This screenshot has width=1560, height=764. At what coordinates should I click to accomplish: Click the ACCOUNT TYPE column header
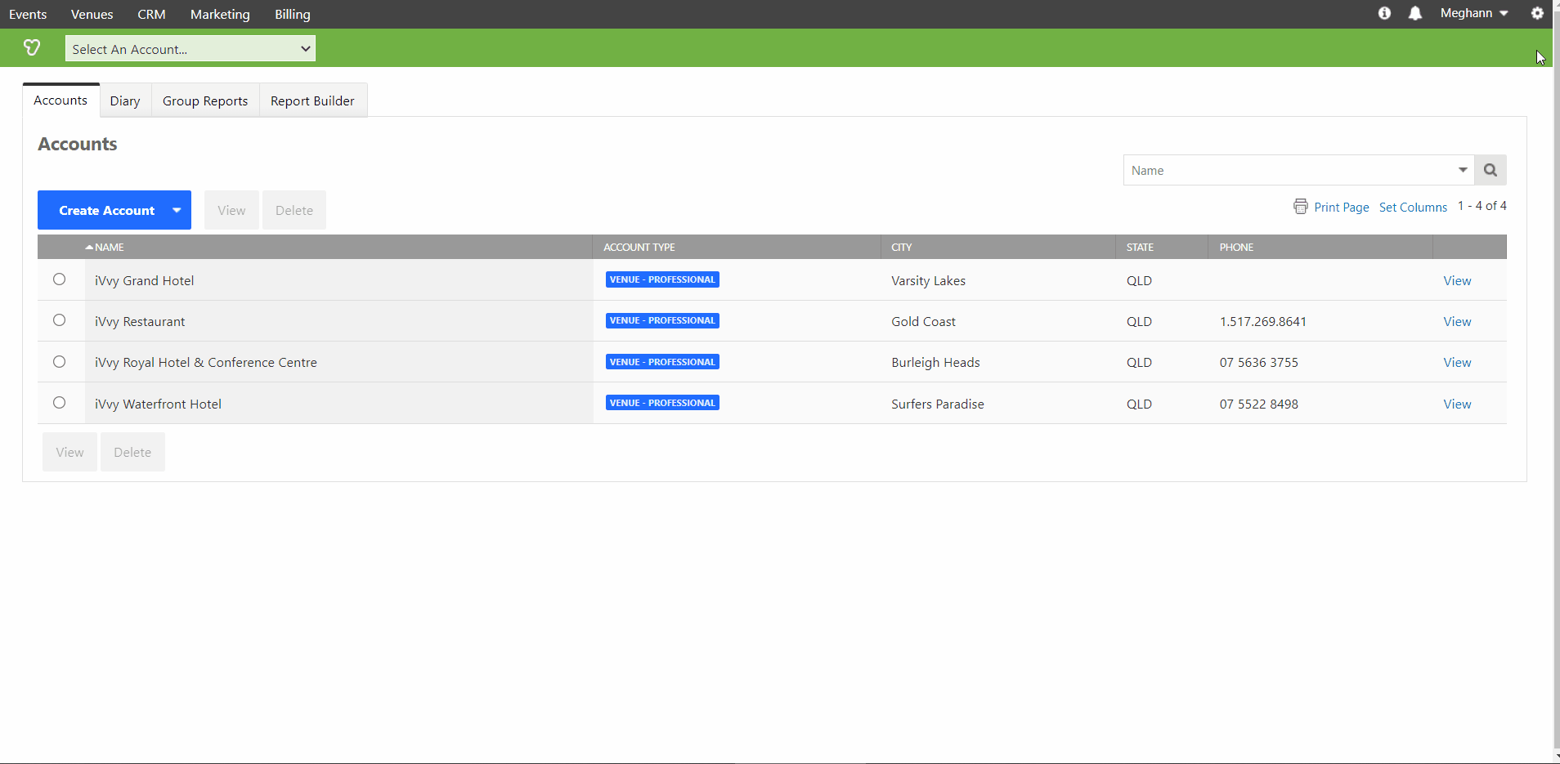[x=639, y=247]
